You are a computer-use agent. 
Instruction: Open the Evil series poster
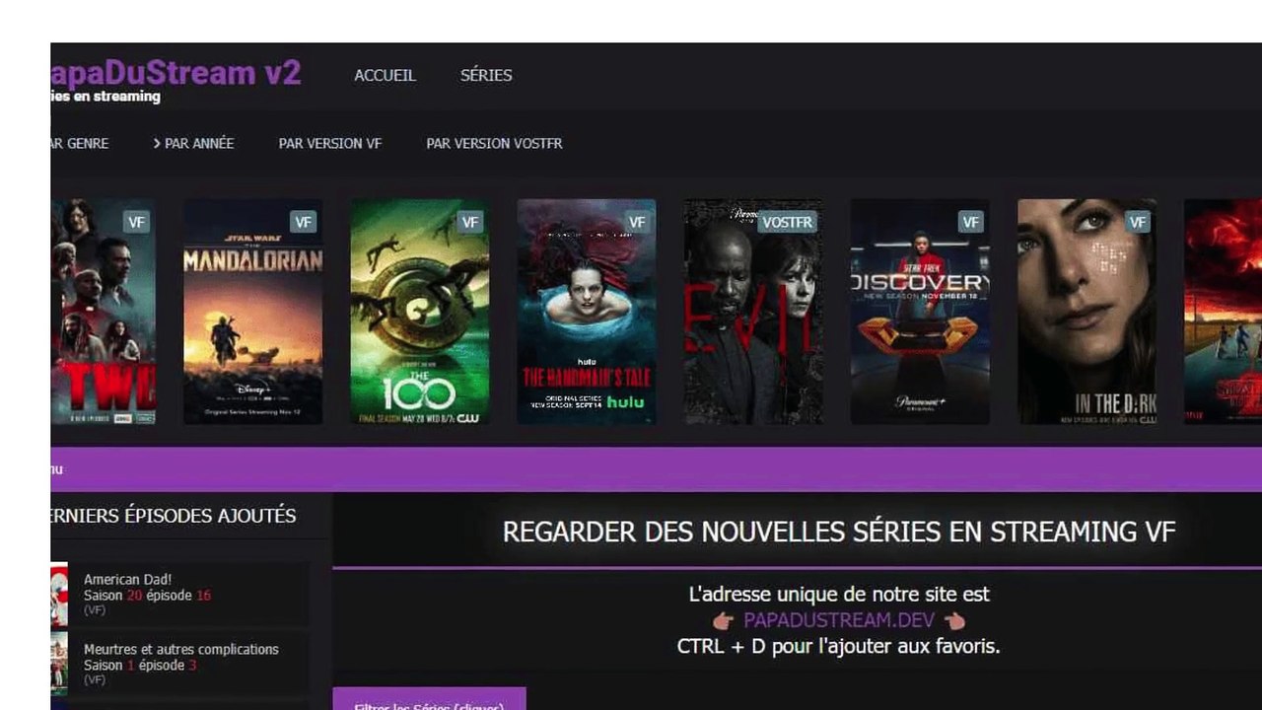(752, 312)
